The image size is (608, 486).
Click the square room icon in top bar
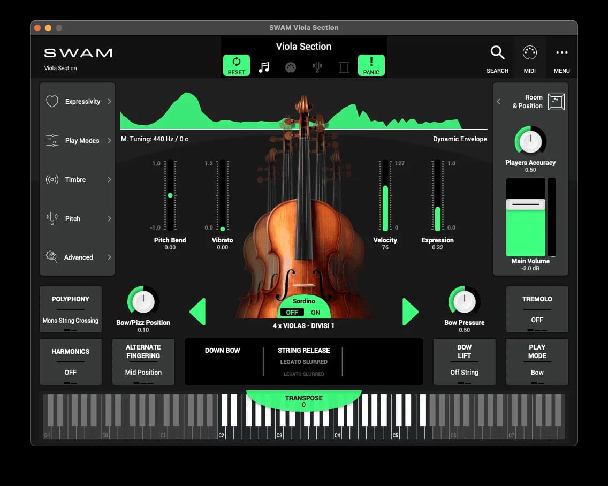click(344, 67)
